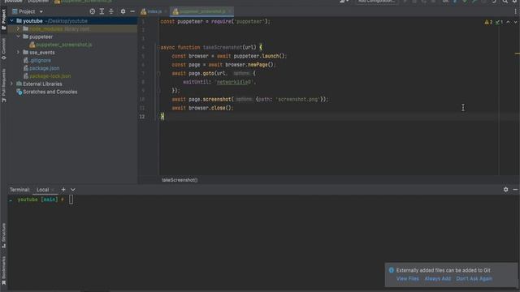Screen dimensions: 520x292
Task: Open the Bookmarks tool window tab
Action: [3, 270]
